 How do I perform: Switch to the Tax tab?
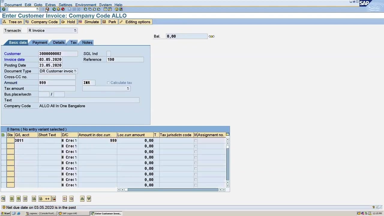point(73,43)
